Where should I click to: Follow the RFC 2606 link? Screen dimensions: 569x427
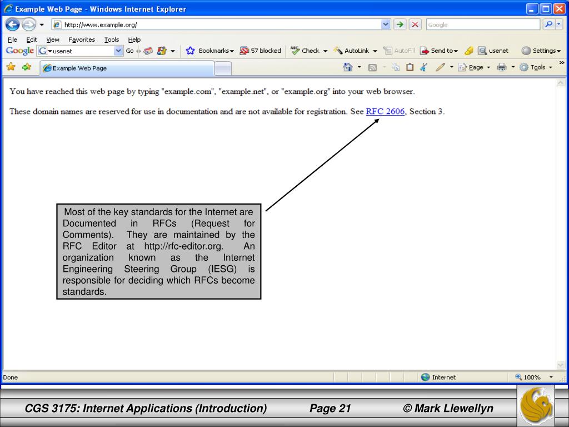[x=385, y=111]
